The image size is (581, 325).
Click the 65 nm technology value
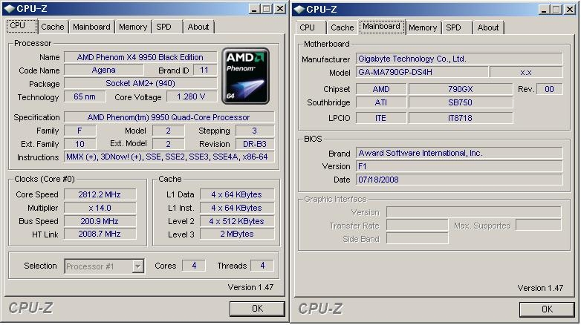(x=85, y=96)
